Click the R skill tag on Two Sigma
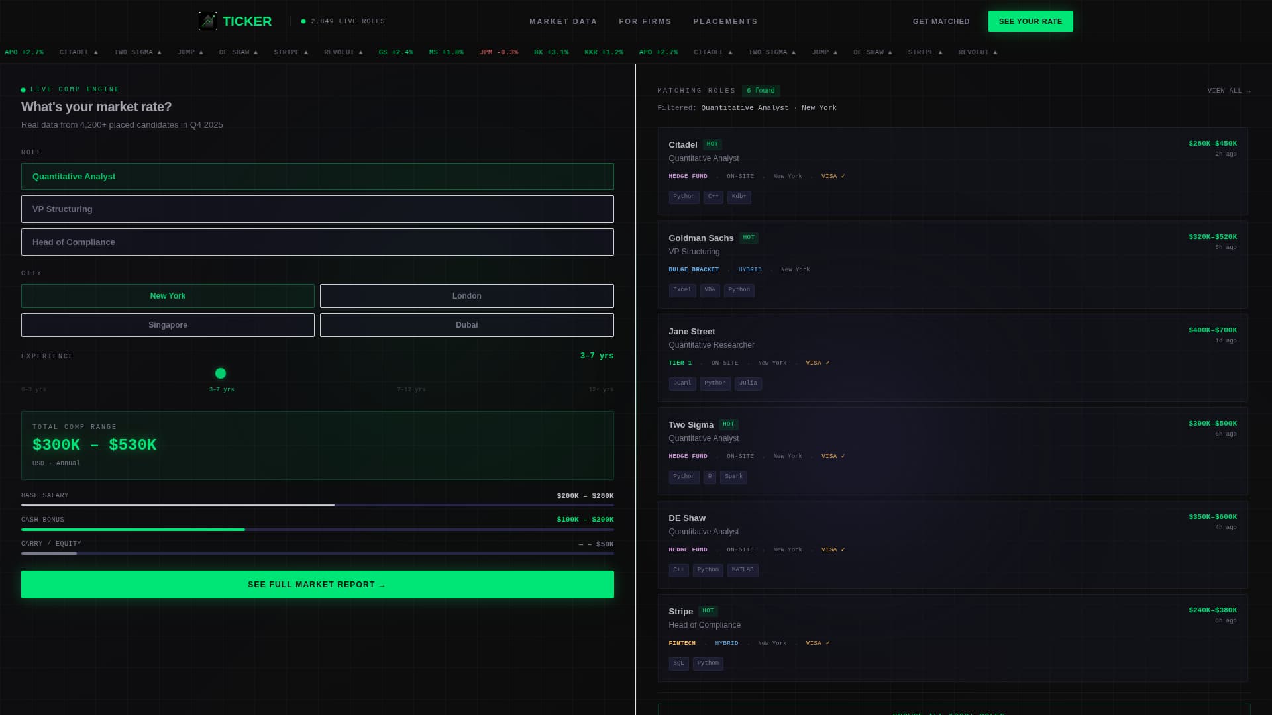The height and width of the screenshot is (715, 1272). coord(710,477)
